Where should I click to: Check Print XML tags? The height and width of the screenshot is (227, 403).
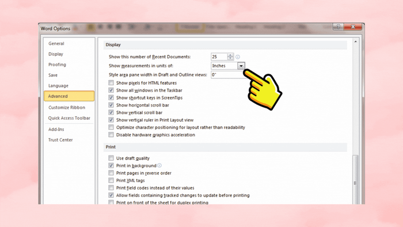(x=111, y=180)
